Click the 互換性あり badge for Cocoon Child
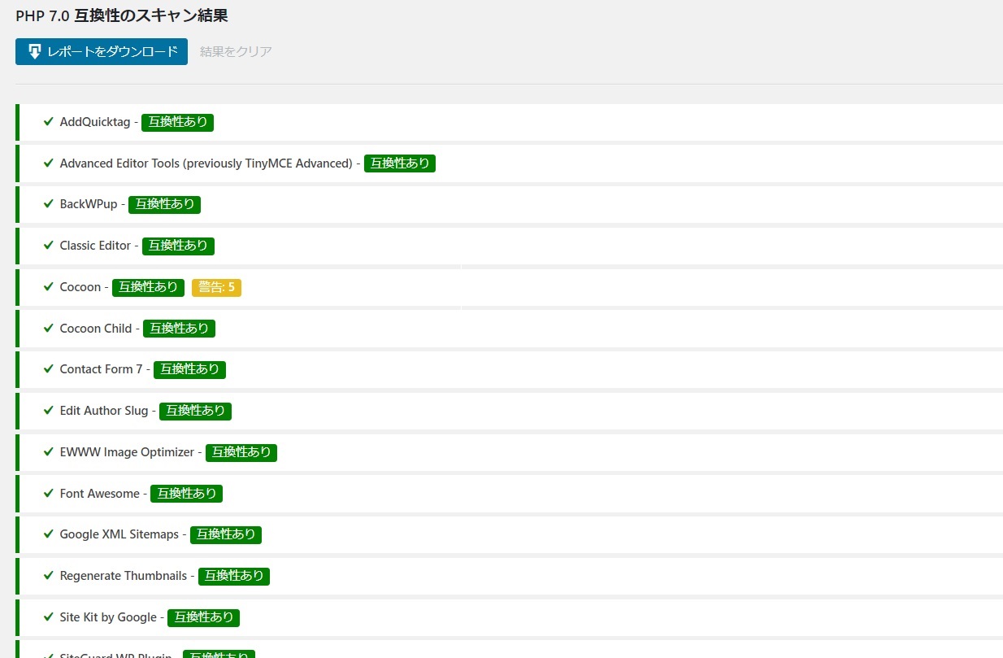The width and height of the screenshot is (1003, 658). 179,329
